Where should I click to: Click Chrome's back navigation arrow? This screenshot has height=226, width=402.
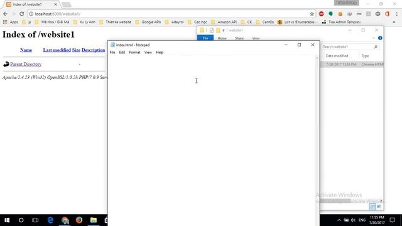6,14
